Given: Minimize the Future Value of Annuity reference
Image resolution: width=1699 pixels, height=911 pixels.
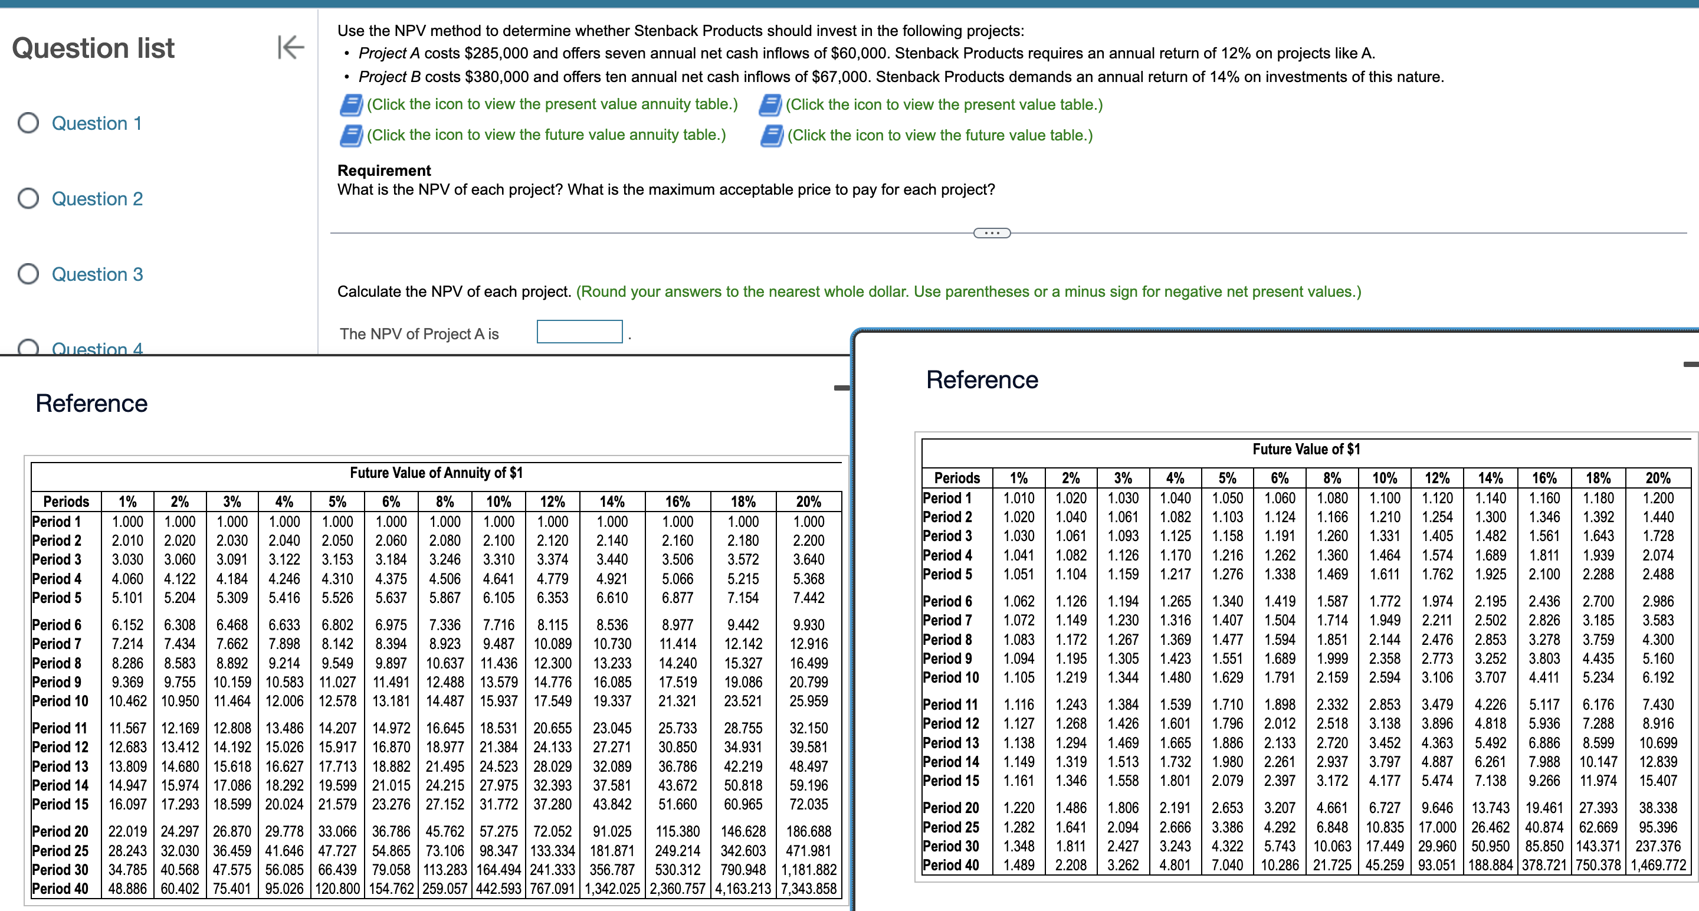Looking at the screenshot, I should [842, 387].
